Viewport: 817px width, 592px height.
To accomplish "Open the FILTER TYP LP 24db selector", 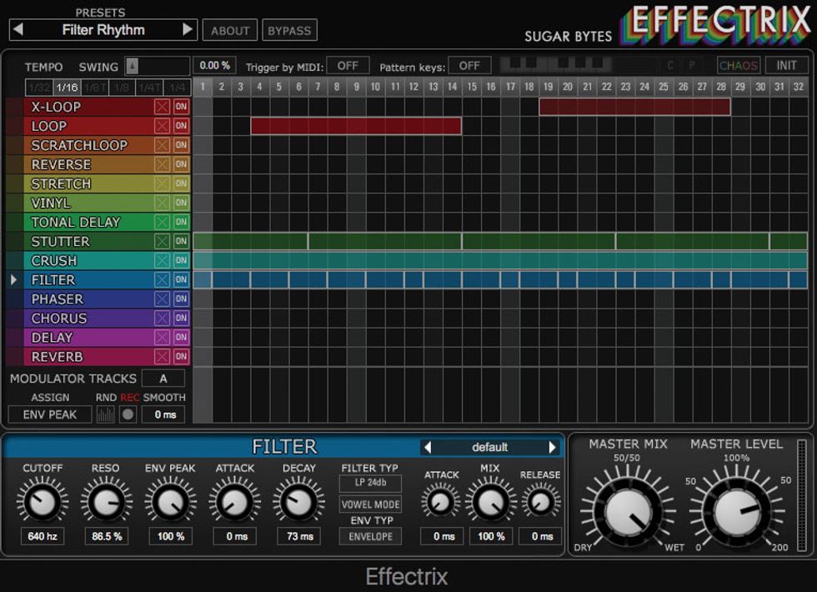I will pyautogui.click(x=370, y=483).
